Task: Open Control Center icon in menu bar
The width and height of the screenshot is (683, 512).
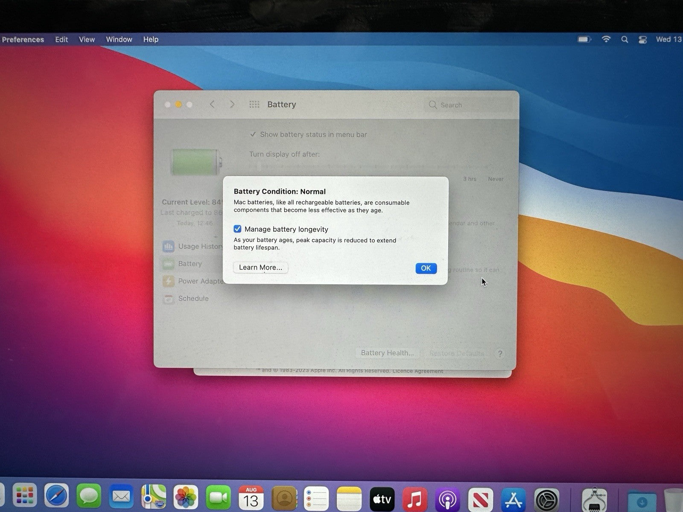Action: 642,39
